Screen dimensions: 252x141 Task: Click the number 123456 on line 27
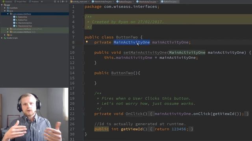tap(179, 129)
